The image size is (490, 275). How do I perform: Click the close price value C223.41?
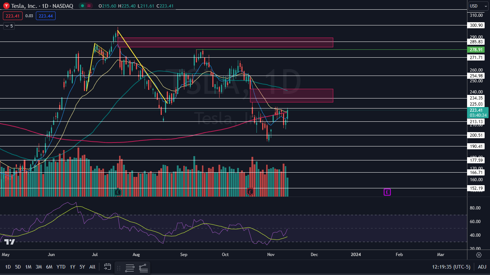165,6
